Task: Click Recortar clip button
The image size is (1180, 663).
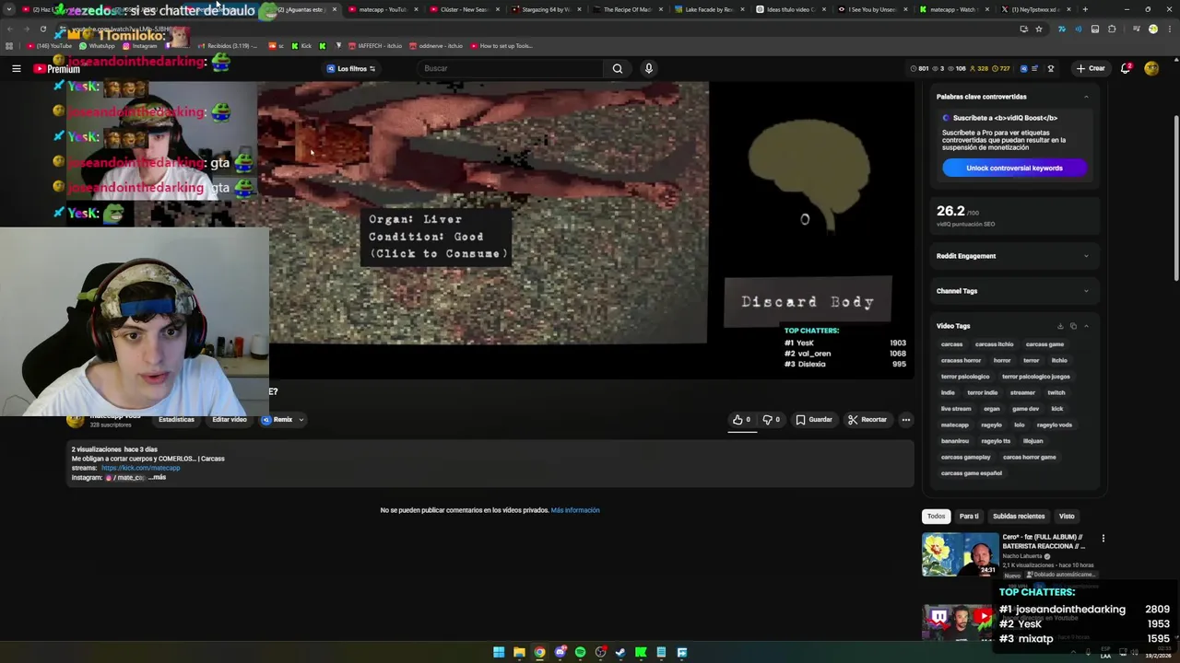Action: (867, 420)
